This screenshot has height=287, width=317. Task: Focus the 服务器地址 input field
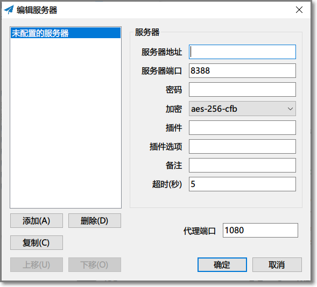tap(242, 52)
